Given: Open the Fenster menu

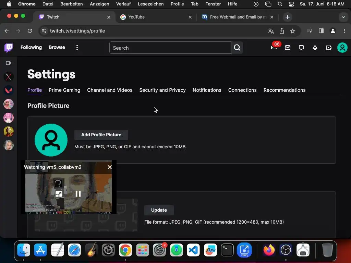Looking at the screenshot, I should click(x=213, y=4).
